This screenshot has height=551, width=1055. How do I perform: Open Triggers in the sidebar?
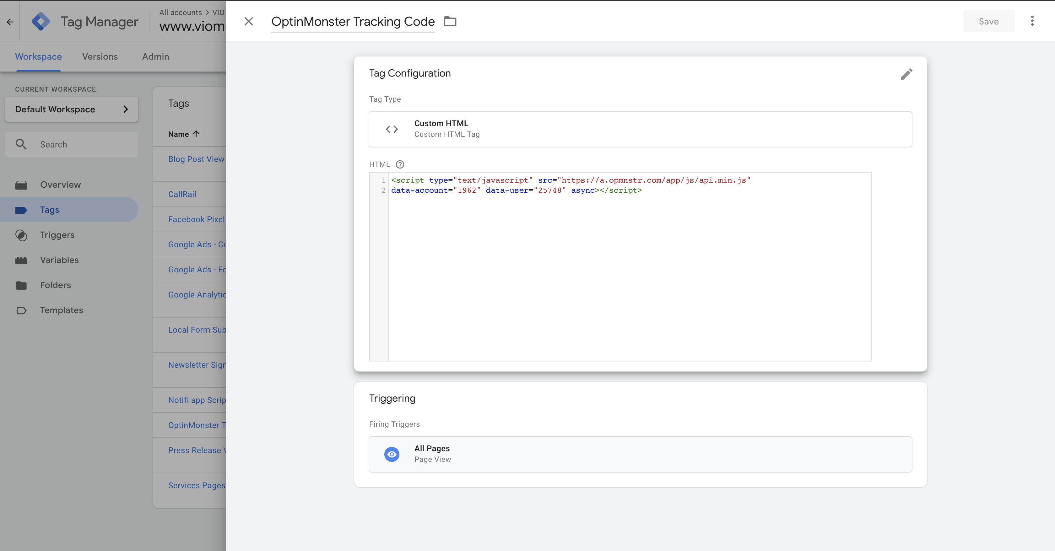point(57,235)
